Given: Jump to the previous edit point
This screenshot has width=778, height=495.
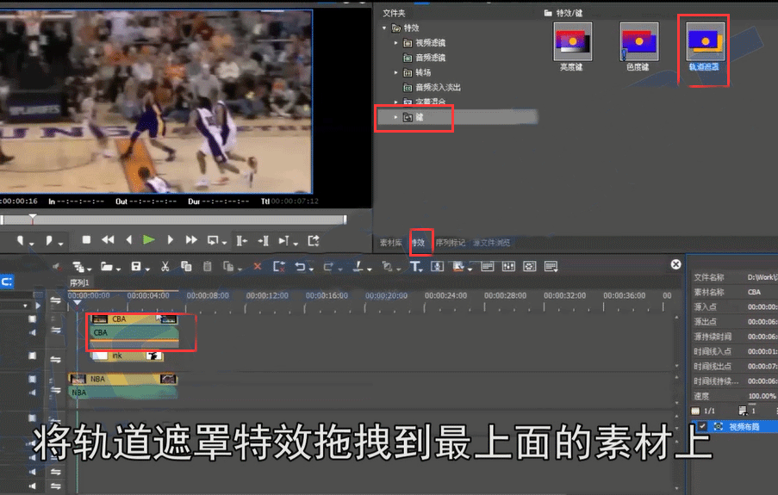Looking at the screenshot, I should [241, 240].
